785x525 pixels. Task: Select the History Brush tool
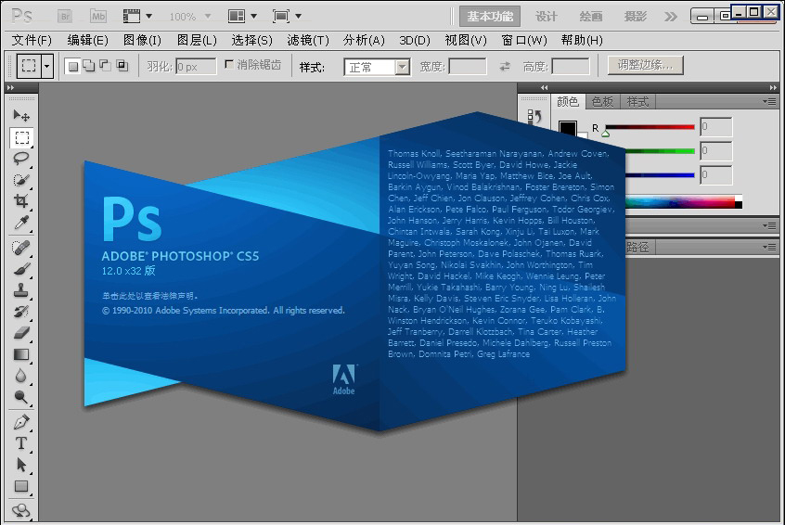point(21,312)
